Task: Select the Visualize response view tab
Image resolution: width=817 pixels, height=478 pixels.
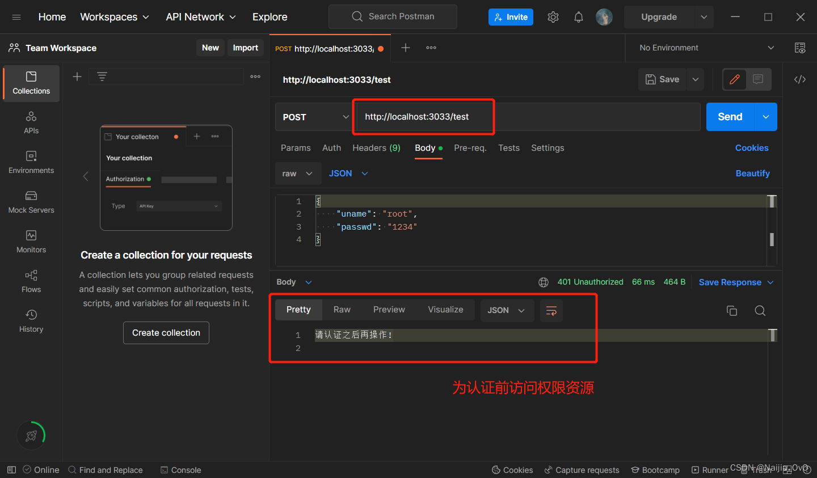Action: tap(445, 310)
